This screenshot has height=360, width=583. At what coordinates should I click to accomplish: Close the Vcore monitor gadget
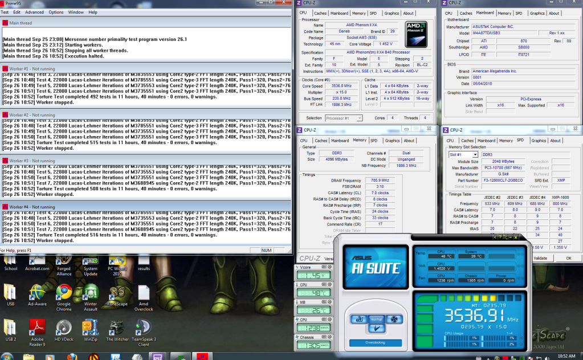pos(329,267)
